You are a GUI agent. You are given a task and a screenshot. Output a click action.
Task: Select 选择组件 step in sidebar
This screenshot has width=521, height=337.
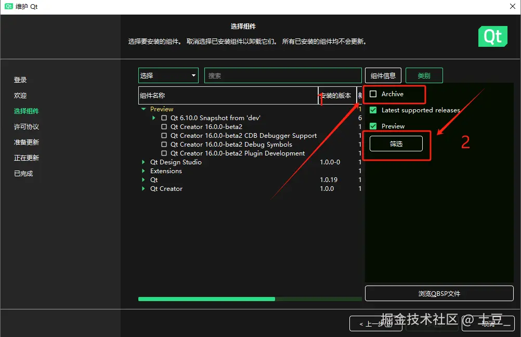pyautogui.click(x=27, y=111)
